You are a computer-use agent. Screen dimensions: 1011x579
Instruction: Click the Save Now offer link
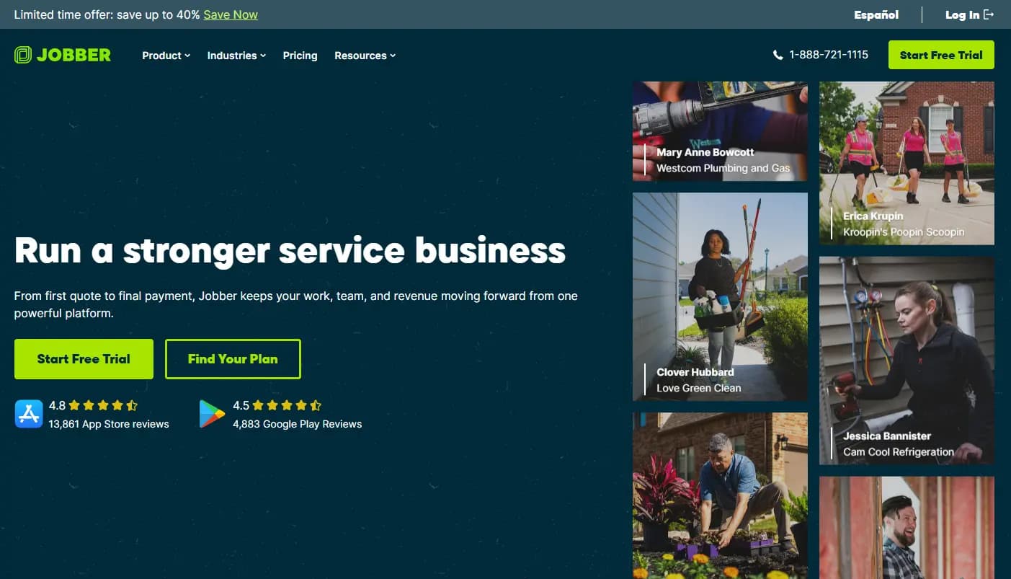231,14
